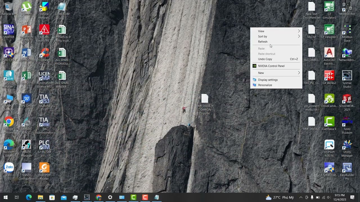Expand the View submenu in context menu
Viewport: 360px width, 202px height.
276,31
